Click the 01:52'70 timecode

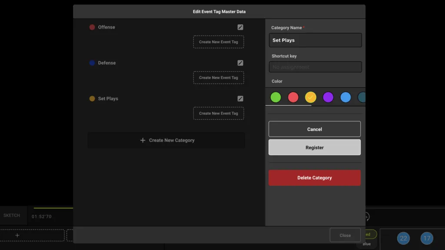click(41, 217)
